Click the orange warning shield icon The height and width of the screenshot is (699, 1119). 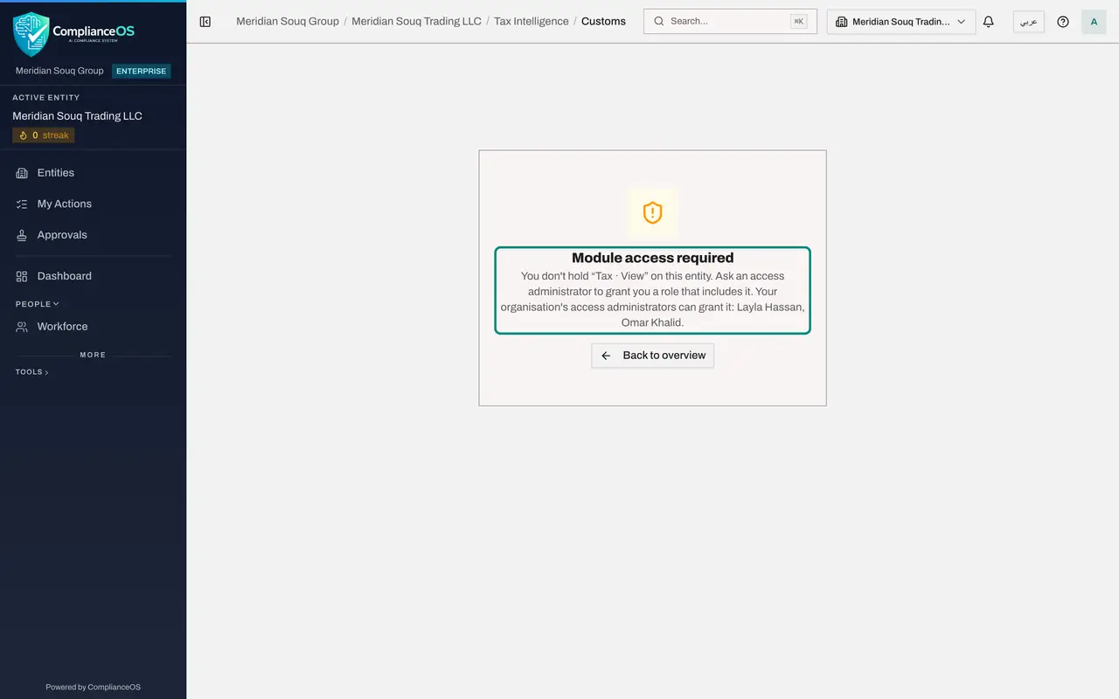[653, 212]
